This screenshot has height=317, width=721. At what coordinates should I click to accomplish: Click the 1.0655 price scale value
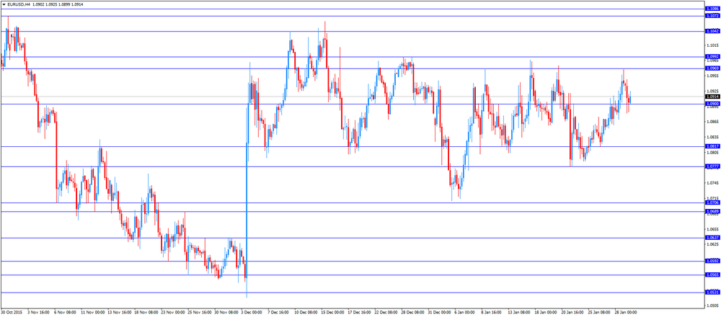tap(712, 229)
